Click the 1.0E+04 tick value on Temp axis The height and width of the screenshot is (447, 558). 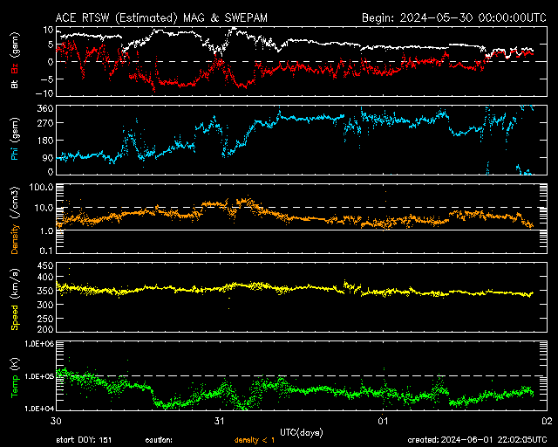[39, 409]
